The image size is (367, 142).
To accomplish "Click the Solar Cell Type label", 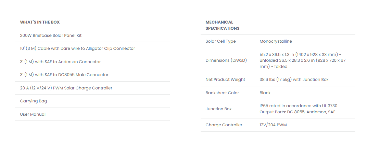I will pyautogui.click(x=220, y=41).
